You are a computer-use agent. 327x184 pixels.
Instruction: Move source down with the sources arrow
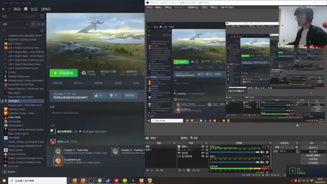(x=198, y=170)
